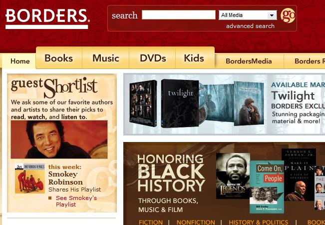
Task: Click the Borders logo
Action: tap(47, 18)
